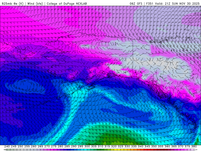Click the 335 colorbar value
Image resolution: width=201 pixels, height=151 pixels.
(134, 146)
